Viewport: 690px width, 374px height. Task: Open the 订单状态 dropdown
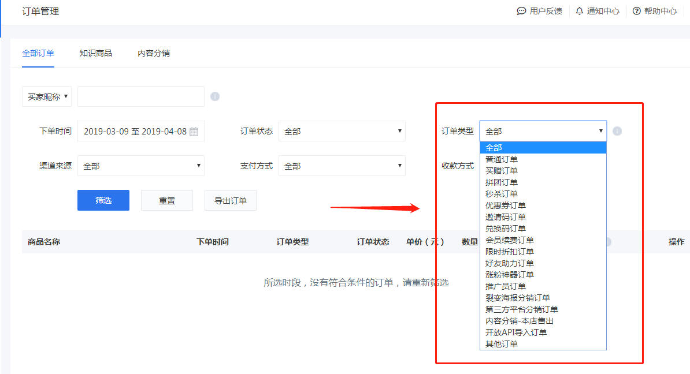pos(342,131)
